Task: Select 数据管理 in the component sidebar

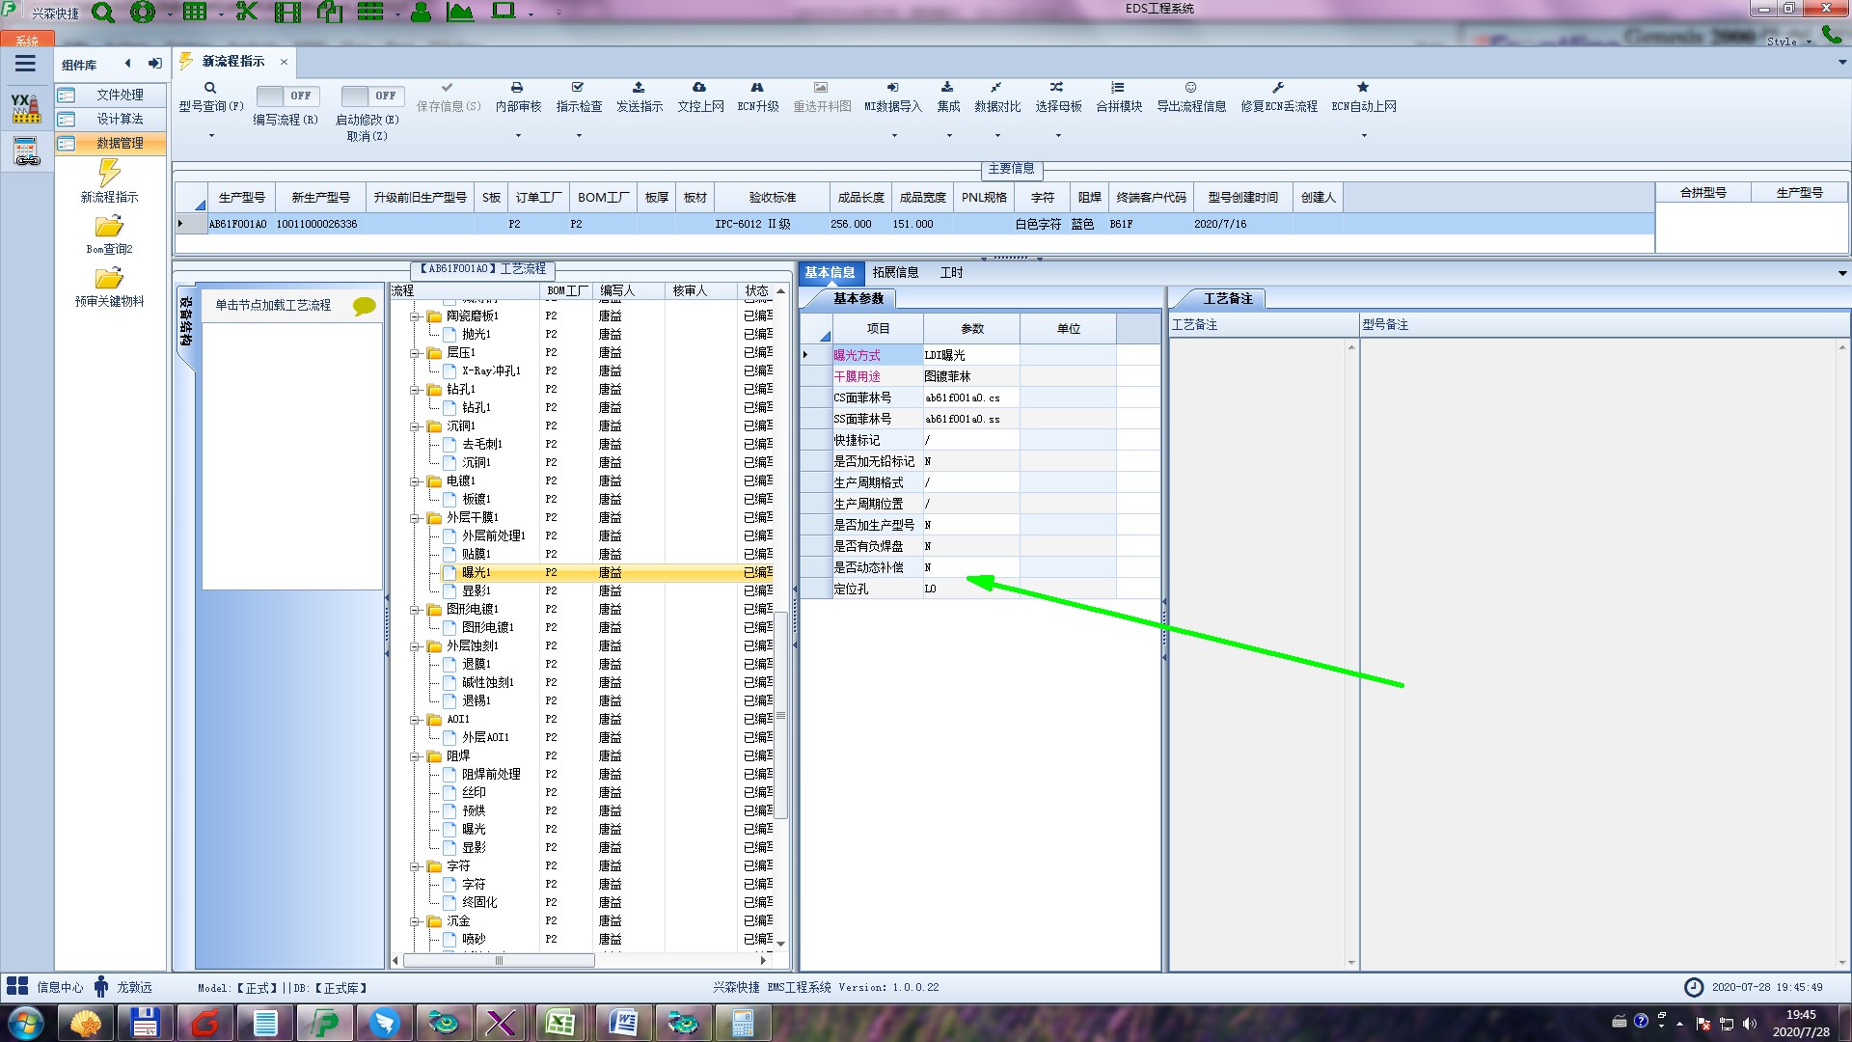Action: tap(119, 143)
